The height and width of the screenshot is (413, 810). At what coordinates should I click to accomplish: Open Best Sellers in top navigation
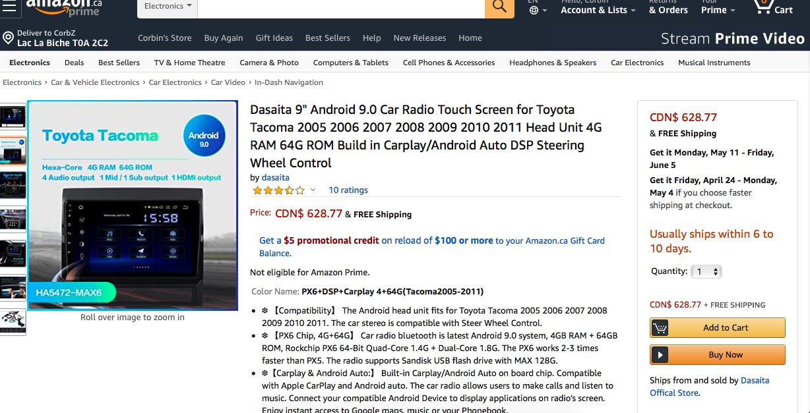click(328, 38)
